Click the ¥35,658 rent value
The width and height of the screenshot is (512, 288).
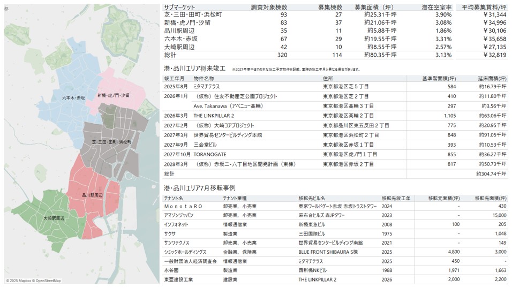tap(495, 39)
